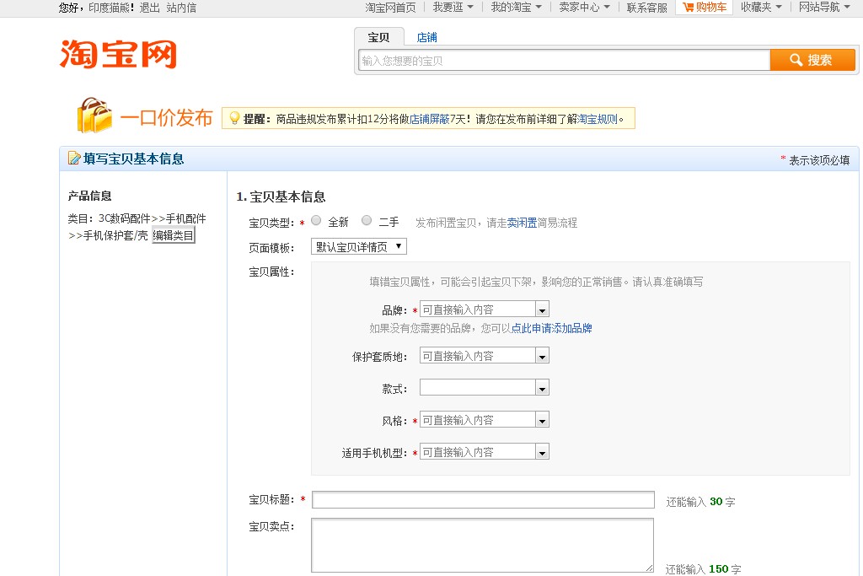Open the 我要逛 menu
Image resolution: width=863 pixels, height=576 pixels.
tap(453, 7)
